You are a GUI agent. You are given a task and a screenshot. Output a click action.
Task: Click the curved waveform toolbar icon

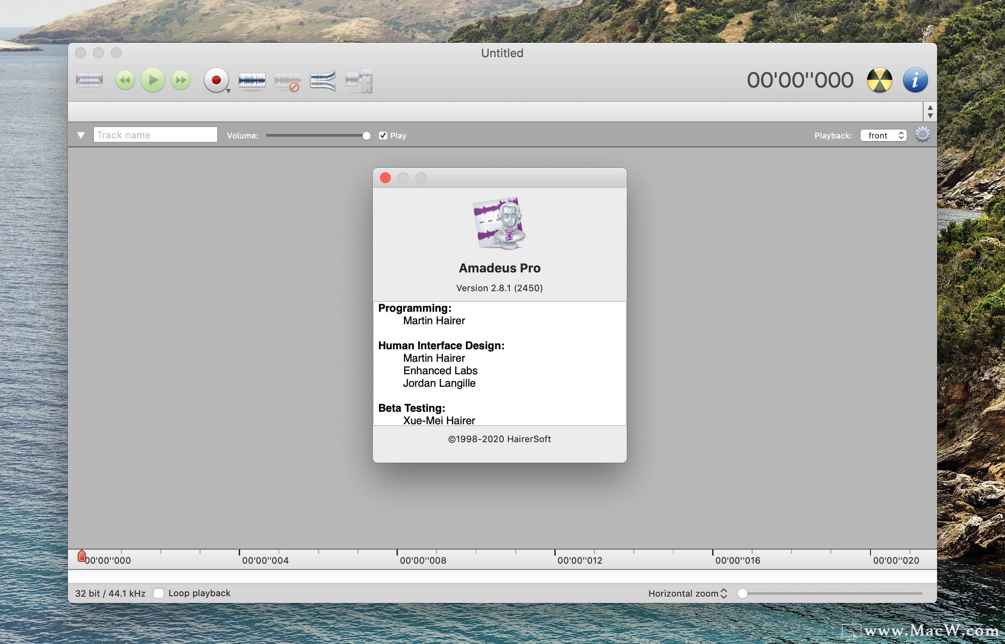point(323,81)
